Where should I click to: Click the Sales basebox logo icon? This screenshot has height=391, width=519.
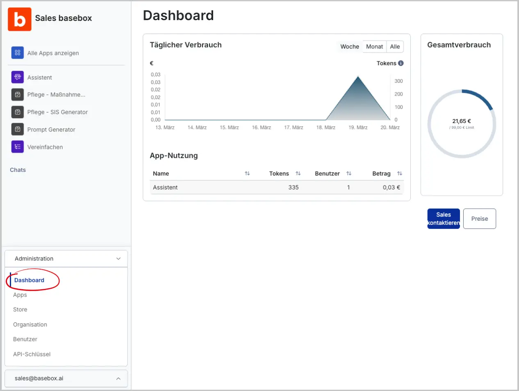pyautogui.click(x=19, y=19)
